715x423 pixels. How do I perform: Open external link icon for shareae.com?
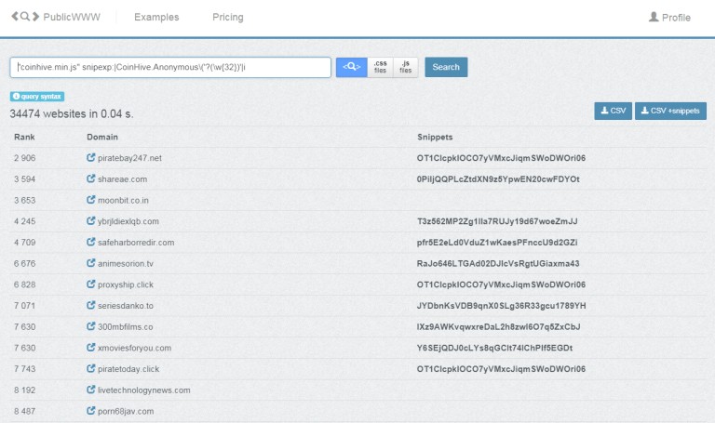90,178
